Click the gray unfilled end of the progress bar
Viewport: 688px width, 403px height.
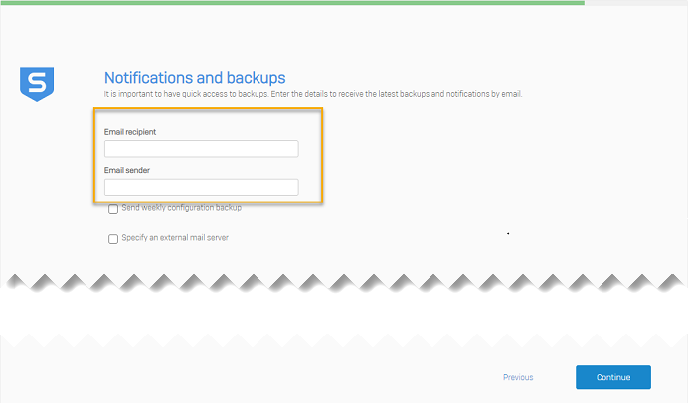click(x=636, y=3)
